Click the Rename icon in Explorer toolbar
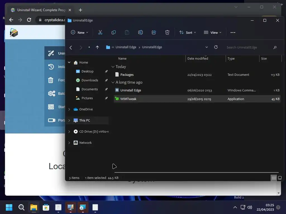286x214 pixels. [x=140, y=32]
